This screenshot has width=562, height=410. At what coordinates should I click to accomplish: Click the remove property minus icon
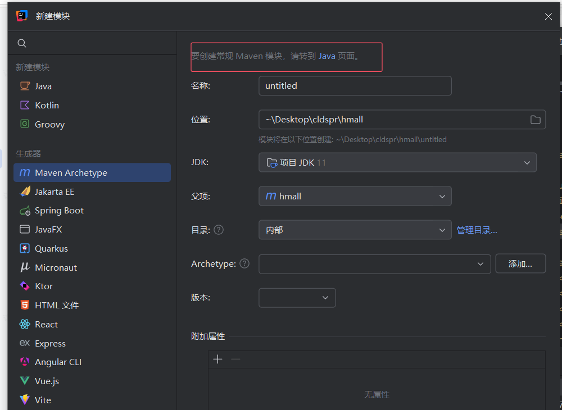coord(235,359)
